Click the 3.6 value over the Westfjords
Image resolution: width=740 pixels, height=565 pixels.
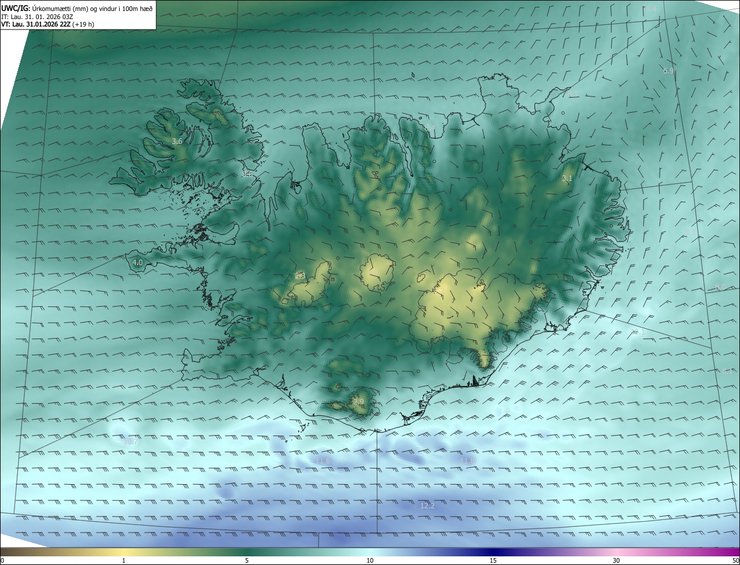coord(177,141)
